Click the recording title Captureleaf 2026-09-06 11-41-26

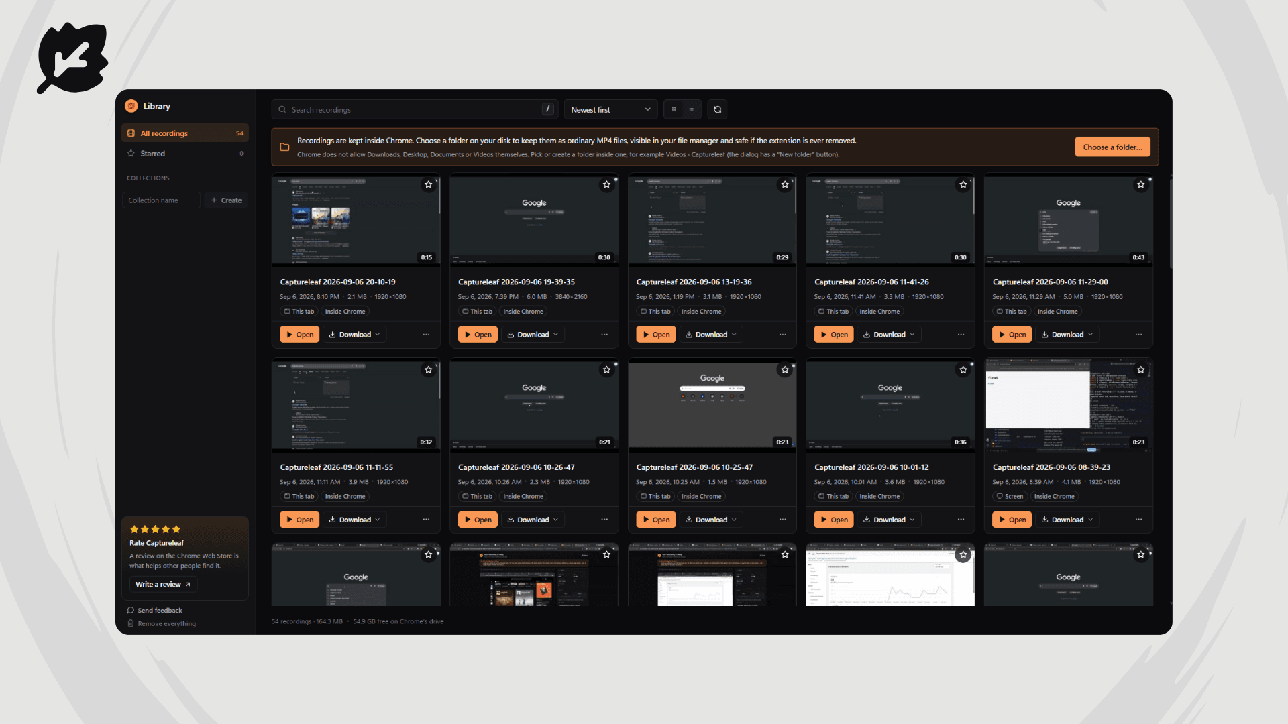pyautogui.click(x=871, y=282)
